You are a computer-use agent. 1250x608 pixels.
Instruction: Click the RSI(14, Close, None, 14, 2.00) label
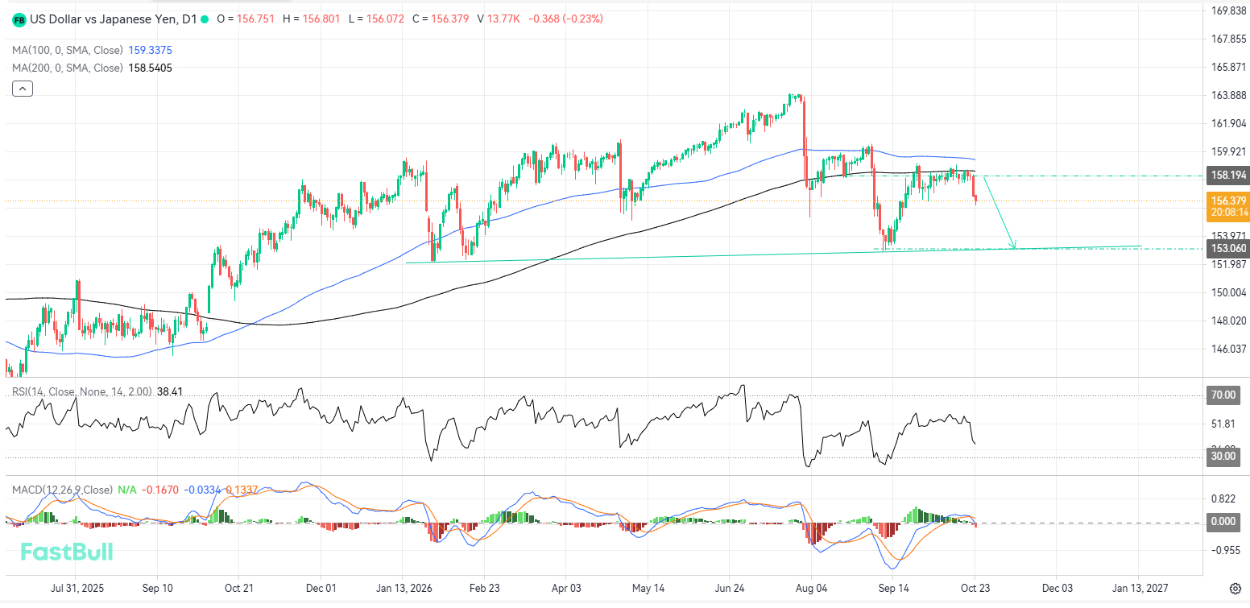click(81, 391)
